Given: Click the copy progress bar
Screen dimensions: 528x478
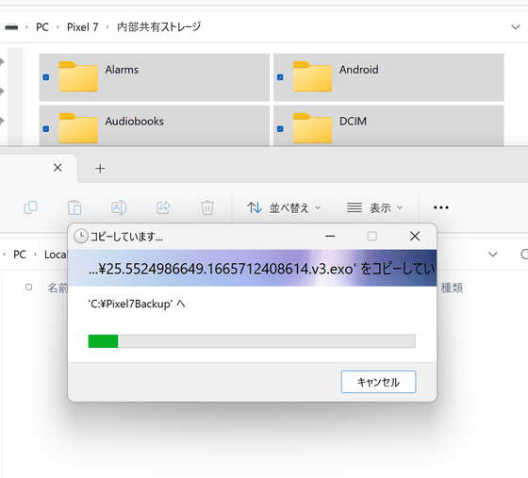Looking at the screenshot, I should [252, 341].
